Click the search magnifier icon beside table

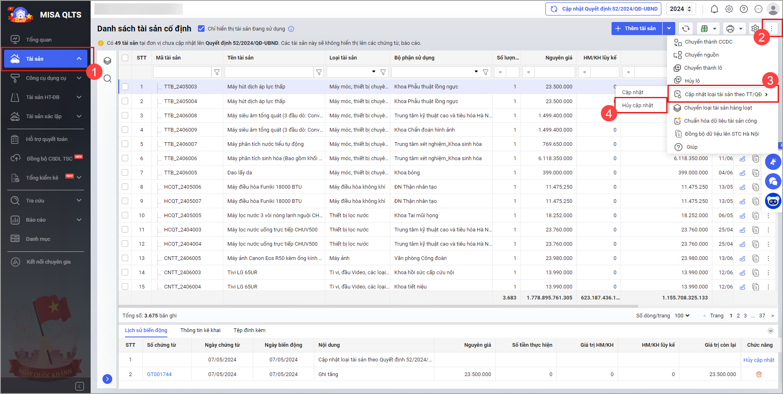click(107, 79)
